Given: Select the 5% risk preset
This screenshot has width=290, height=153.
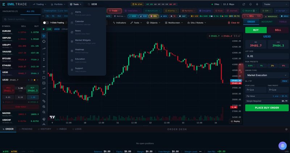Looking at the screenshot, I should point(283,66).
